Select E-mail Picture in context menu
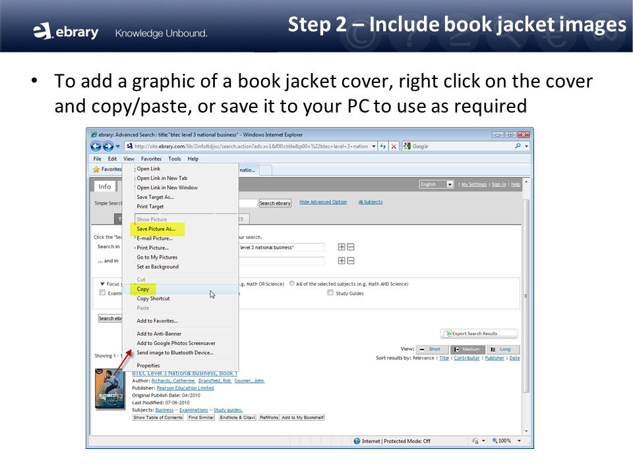 coord(154,238)
